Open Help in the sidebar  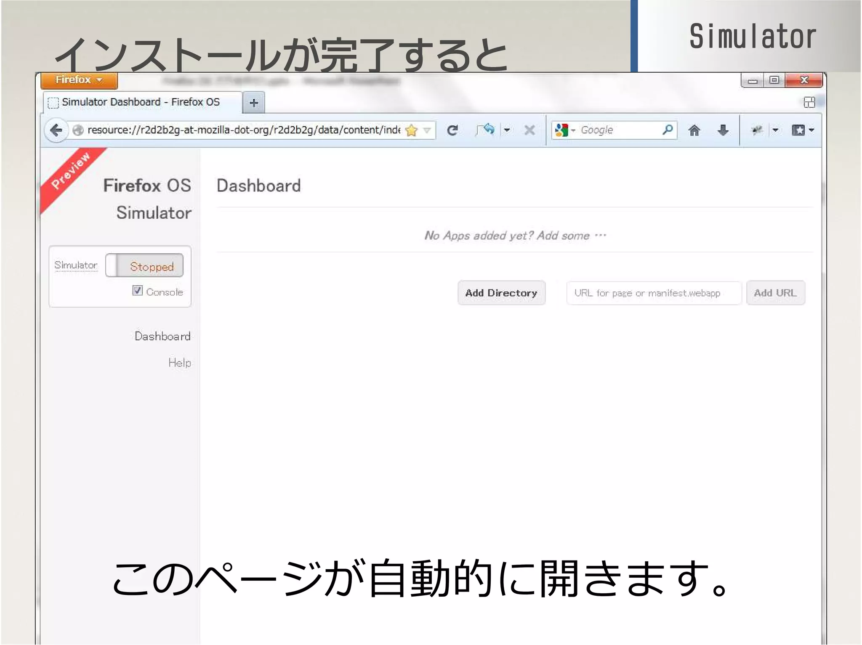pos(180,363)
